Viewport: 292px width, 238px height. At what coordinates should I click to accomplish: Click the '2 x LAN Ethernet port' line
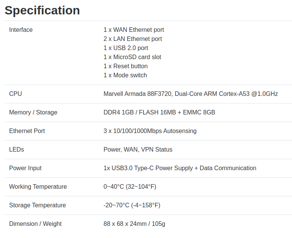133,39
